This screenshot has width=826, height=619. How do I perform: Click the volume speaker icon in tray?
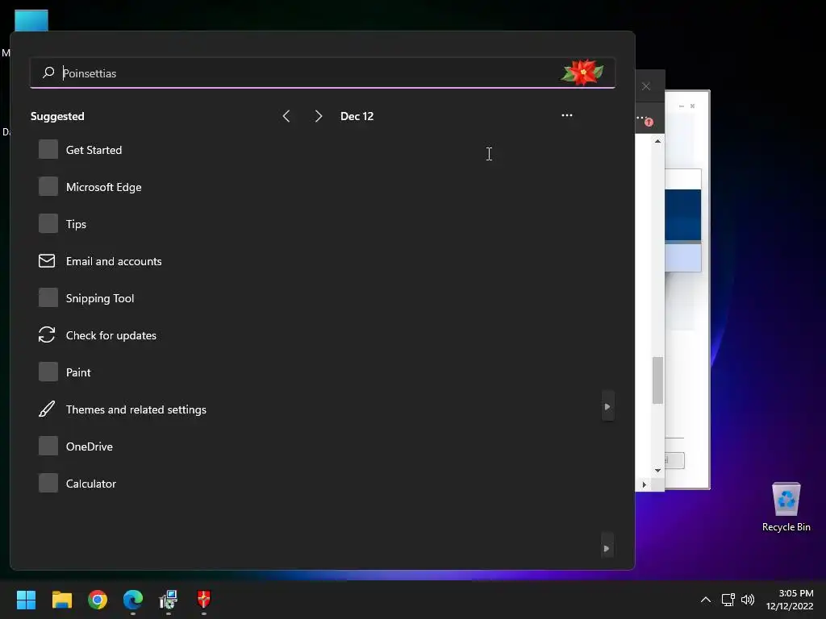[748, 600]
